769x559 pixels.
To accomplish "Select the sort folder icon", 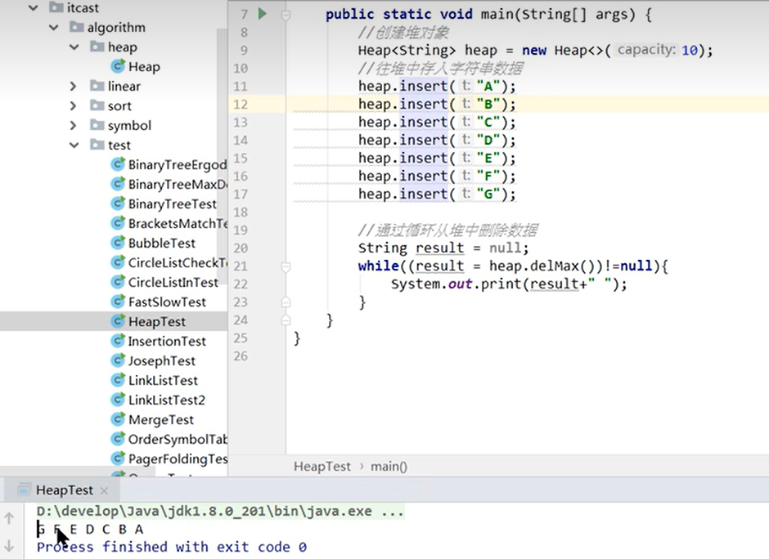I will pos(97,105).
